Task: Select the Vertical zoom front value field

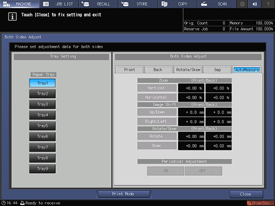Action: click(191, 88)
